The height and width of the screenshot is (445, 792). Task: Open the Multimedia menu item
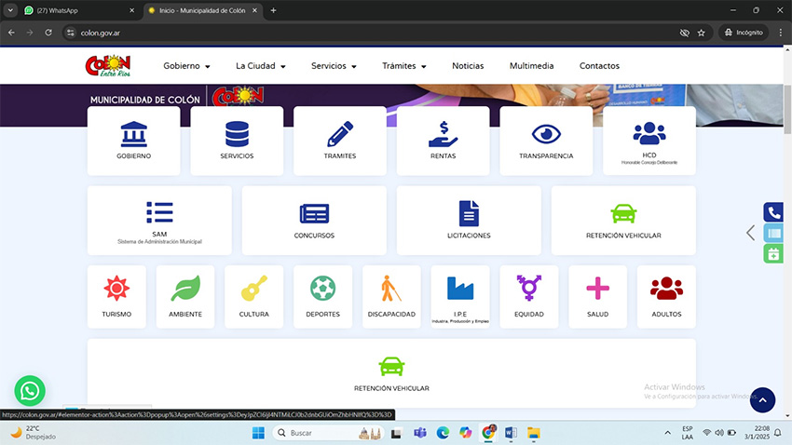point(531,66)
